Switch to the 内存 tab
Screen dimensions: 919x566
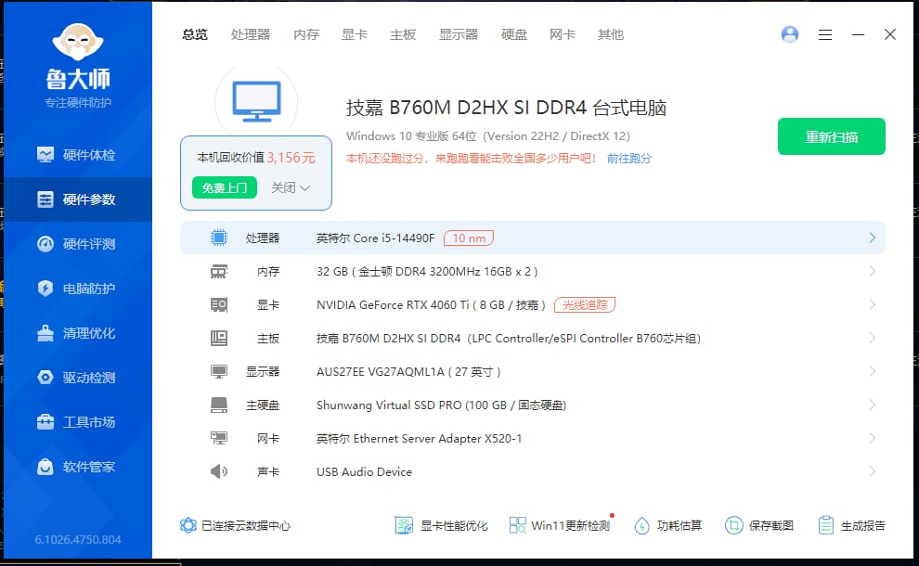306,34
